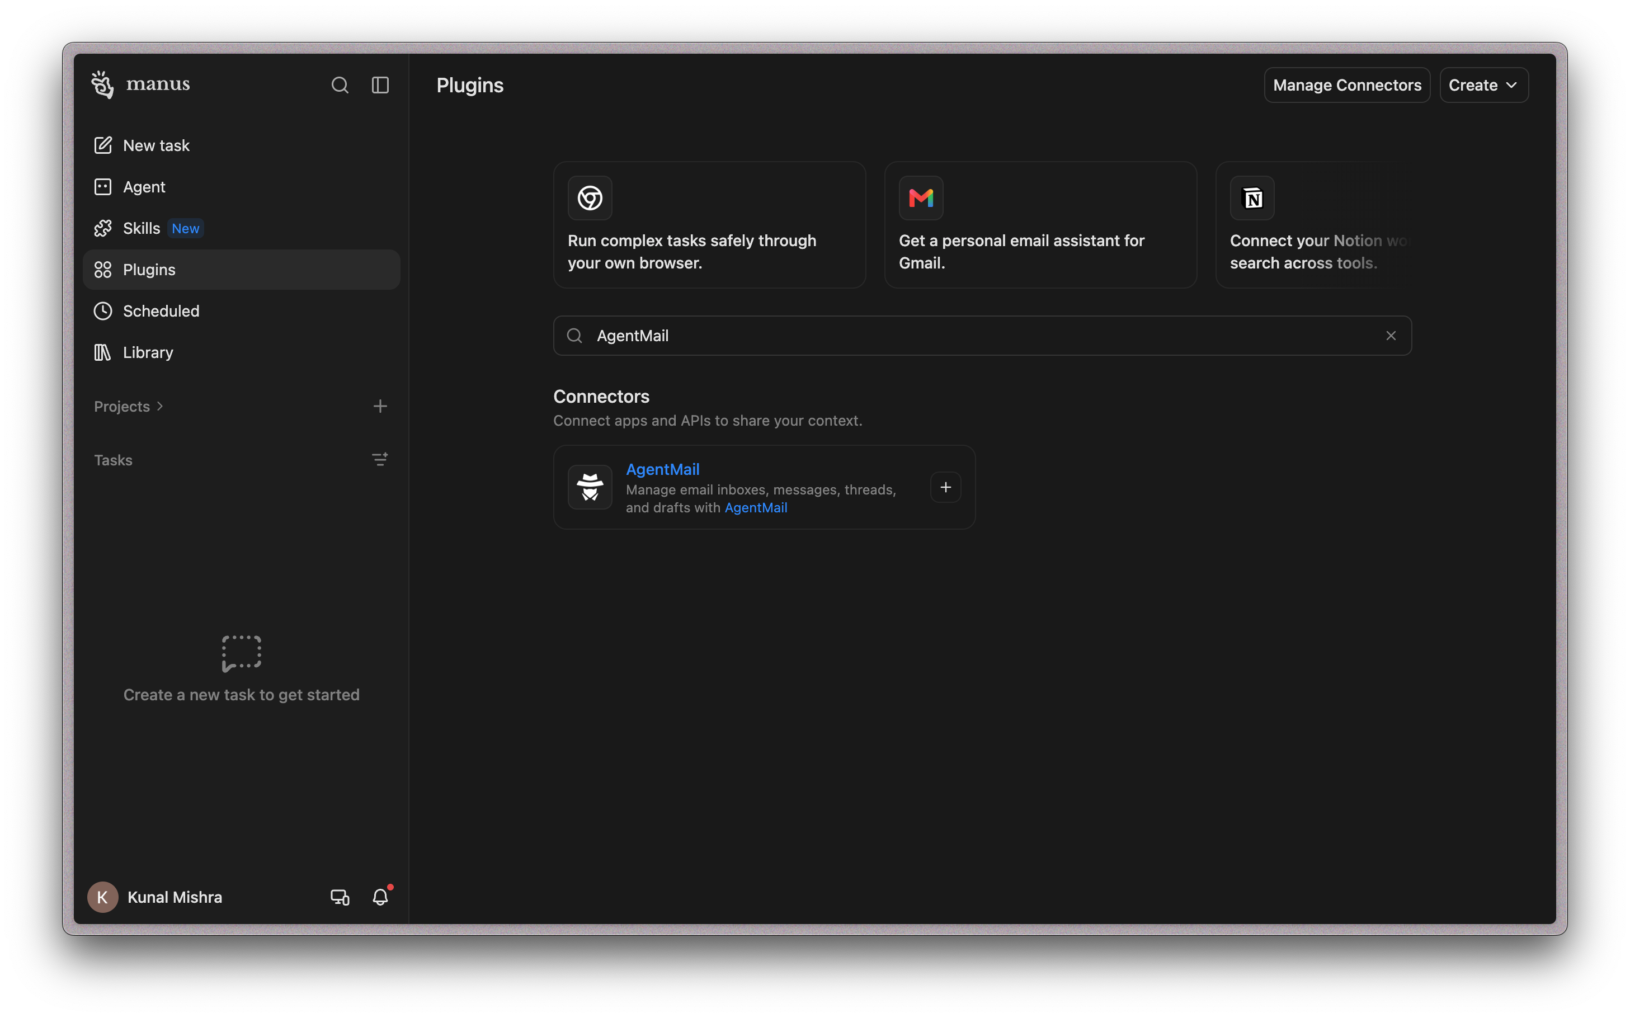Click the Plugins page title
This screenshot has height=1018, width=1630.
(470, 86)
